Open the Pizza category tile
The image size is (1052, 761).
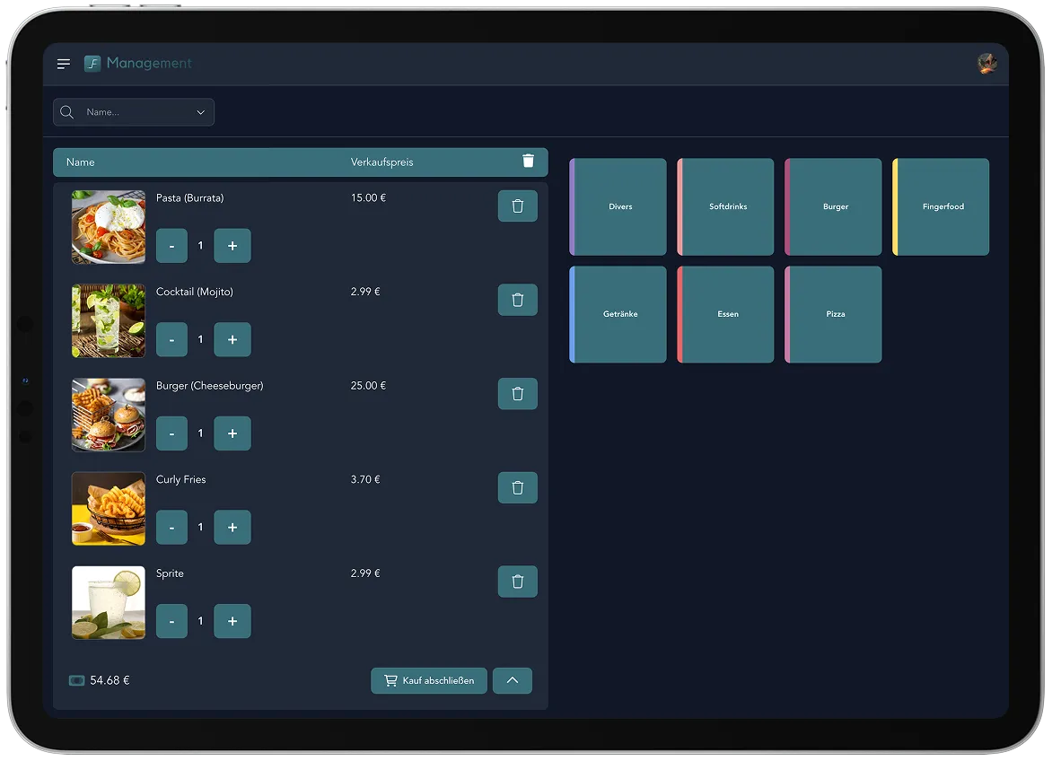tap(834, 315)
